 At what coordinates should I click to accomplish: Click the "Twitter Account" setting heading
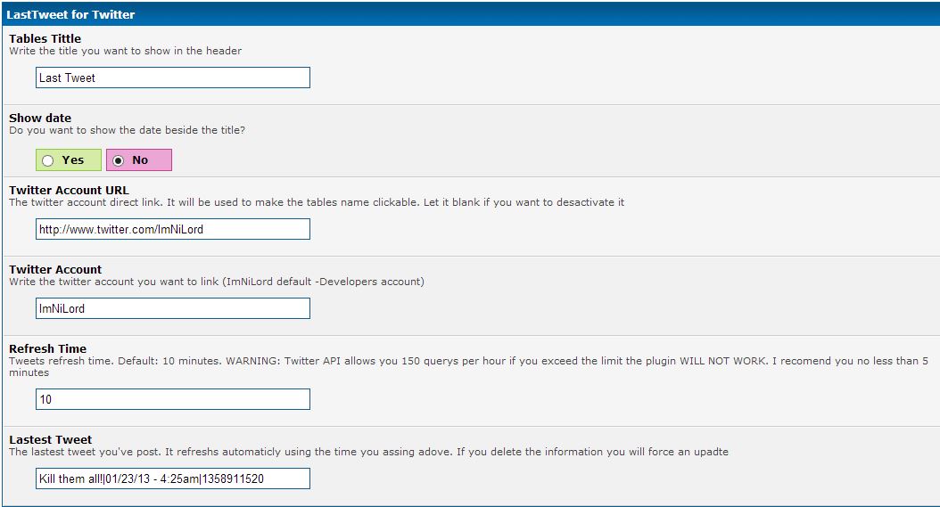point(55,269)
